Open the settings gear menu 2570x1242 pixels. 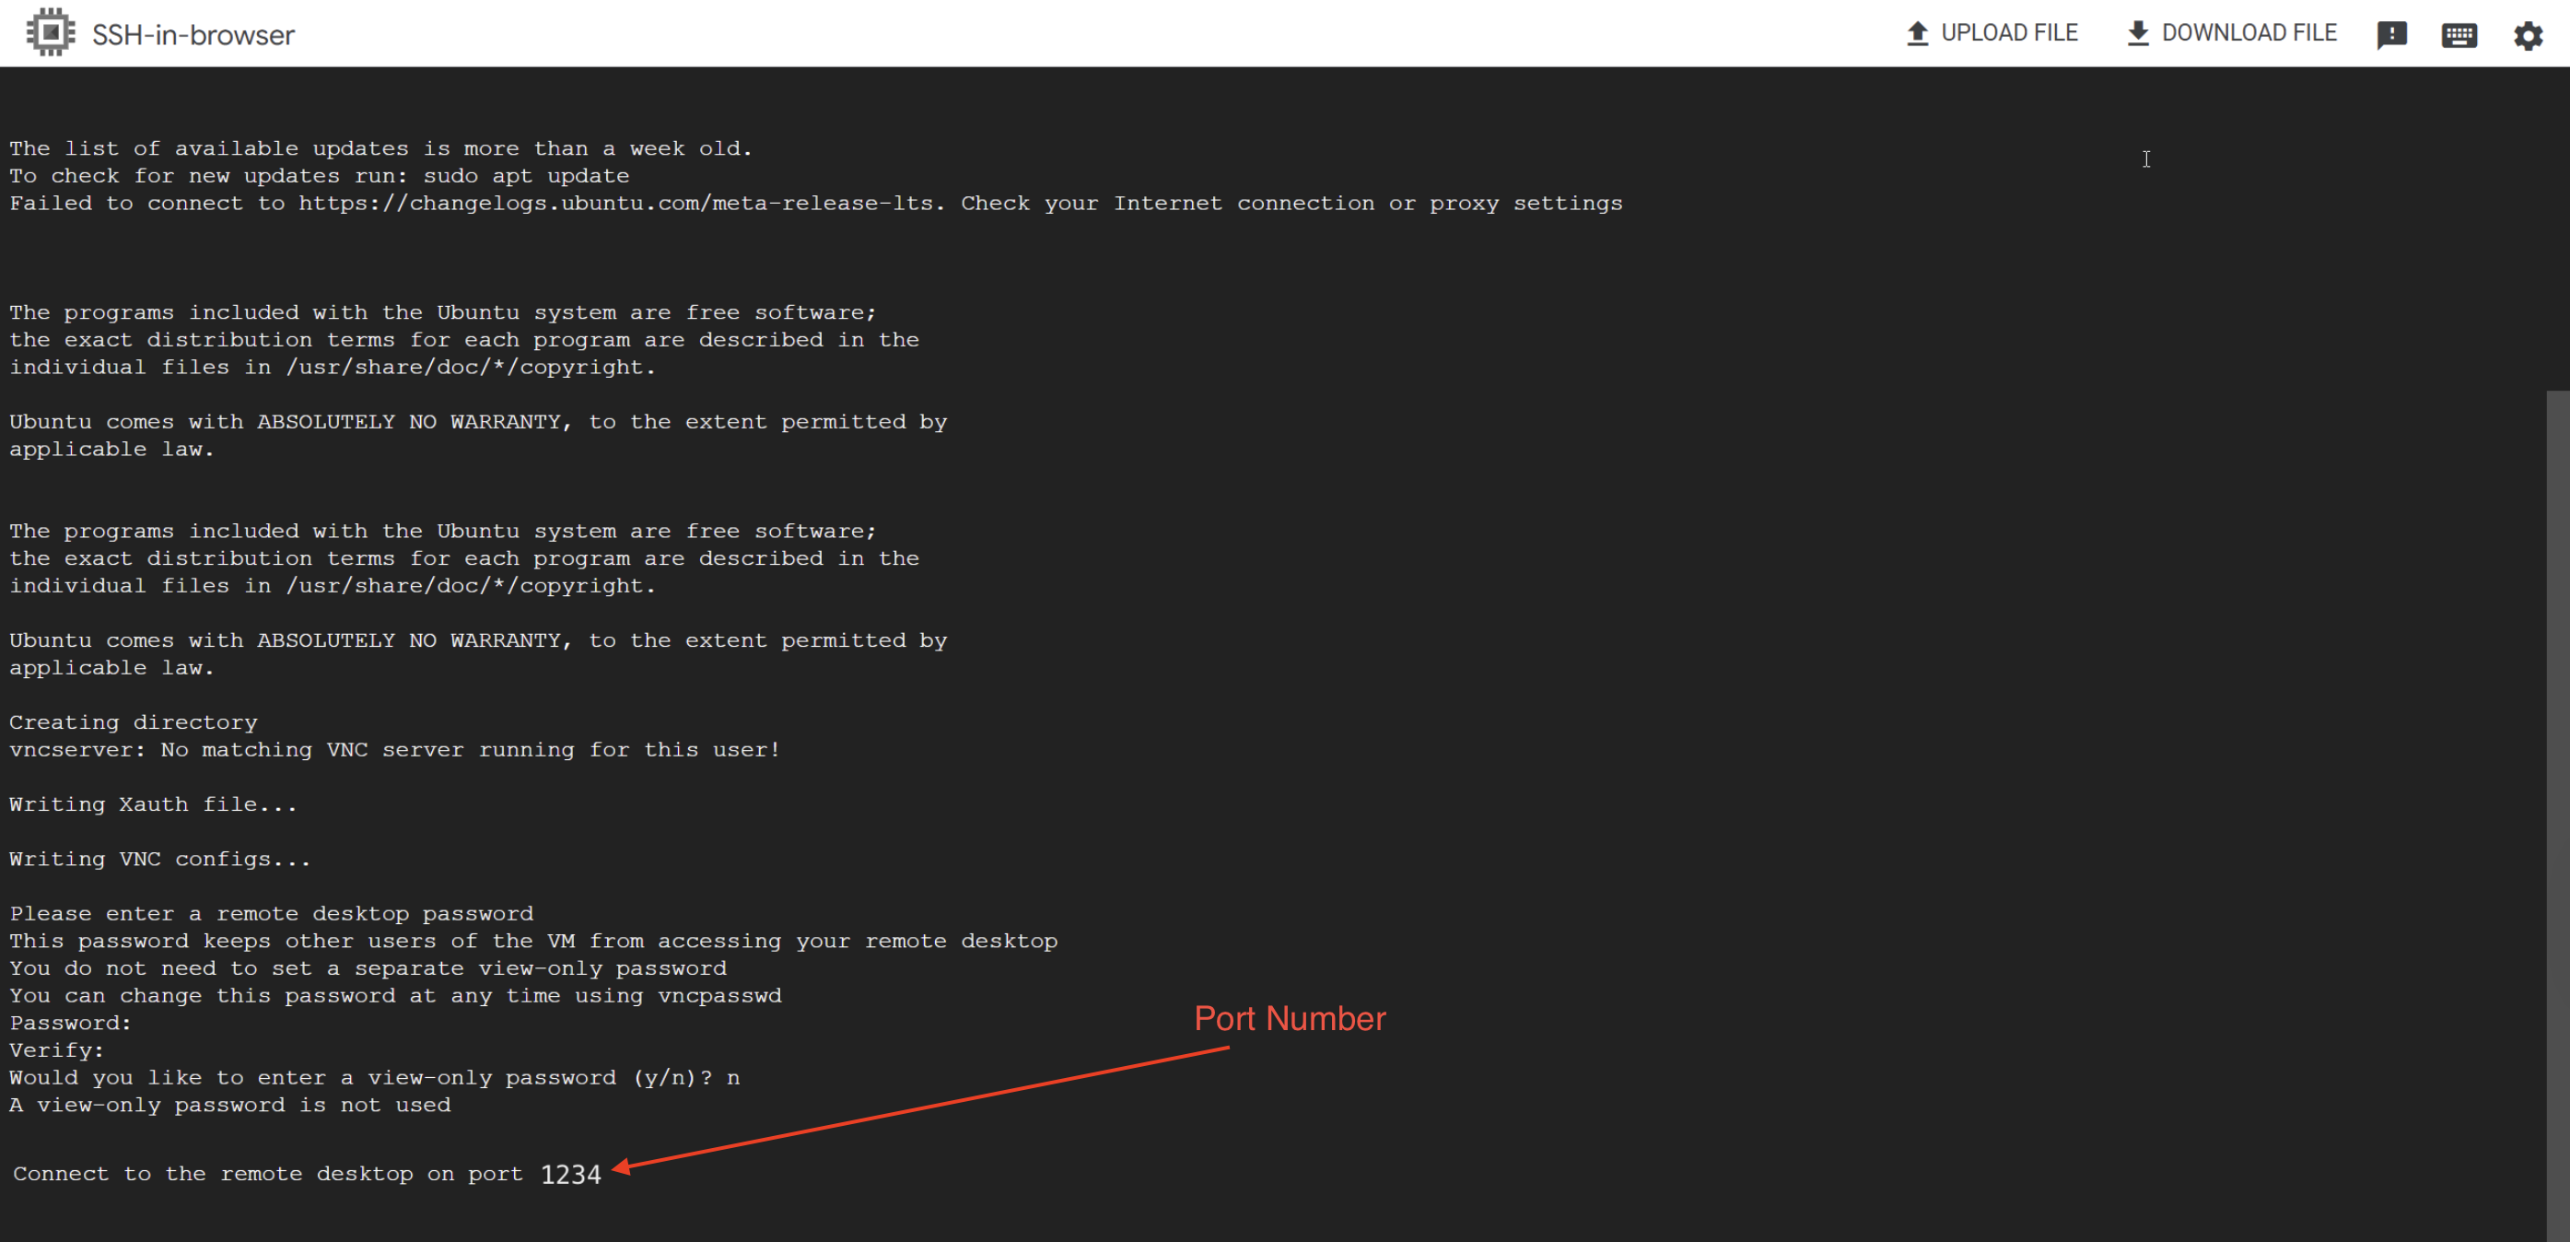coord(2527,36)
